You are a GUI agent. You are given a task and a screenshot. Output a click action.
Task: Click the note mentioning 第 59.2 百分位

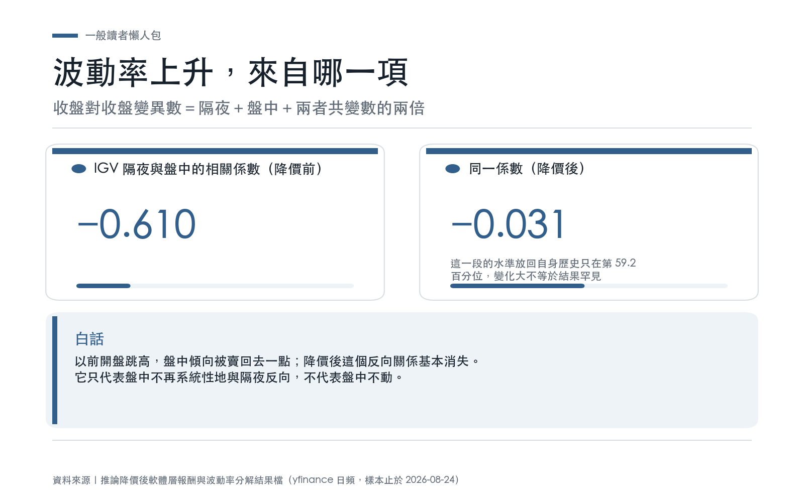(x=543, y=270)
